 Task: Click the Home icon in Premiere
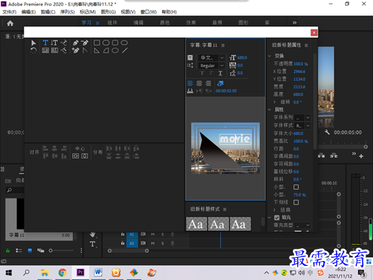10,23
